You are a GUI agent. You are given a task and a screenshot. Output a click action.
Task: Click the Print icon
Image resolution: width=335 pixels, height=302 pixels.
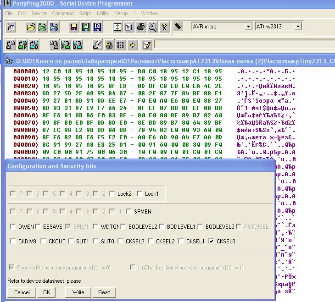coord(141,27)
